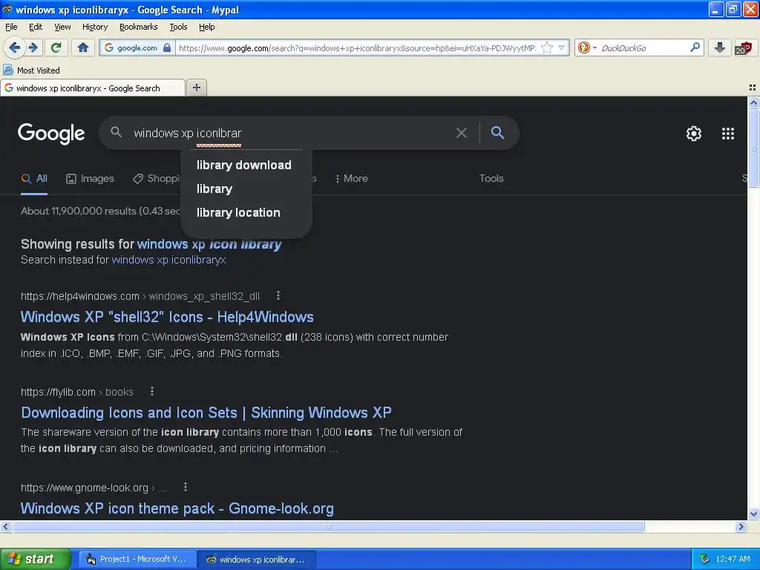Open the home page with the house icon
Image resolution: width=760 pixels, height=570 pixels.
point(83,47)
